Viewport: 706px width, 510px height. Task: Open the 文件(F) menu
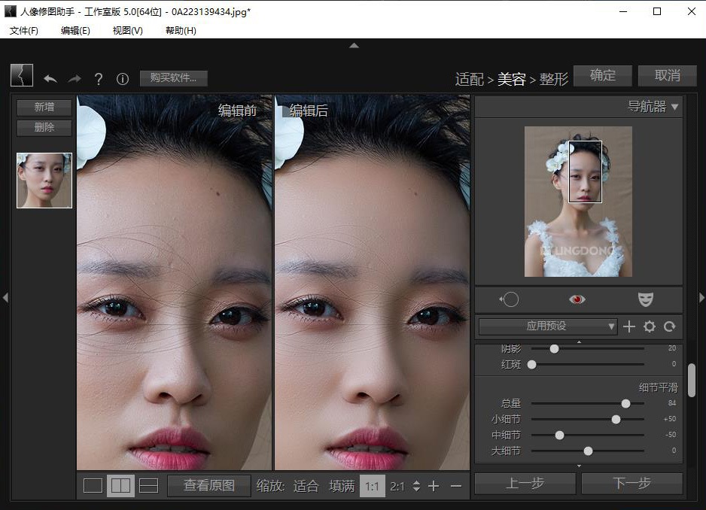[24, 30]
